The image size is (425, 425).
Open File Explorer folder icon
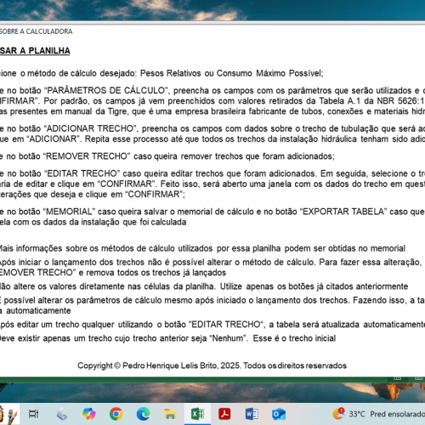[170, 414]
